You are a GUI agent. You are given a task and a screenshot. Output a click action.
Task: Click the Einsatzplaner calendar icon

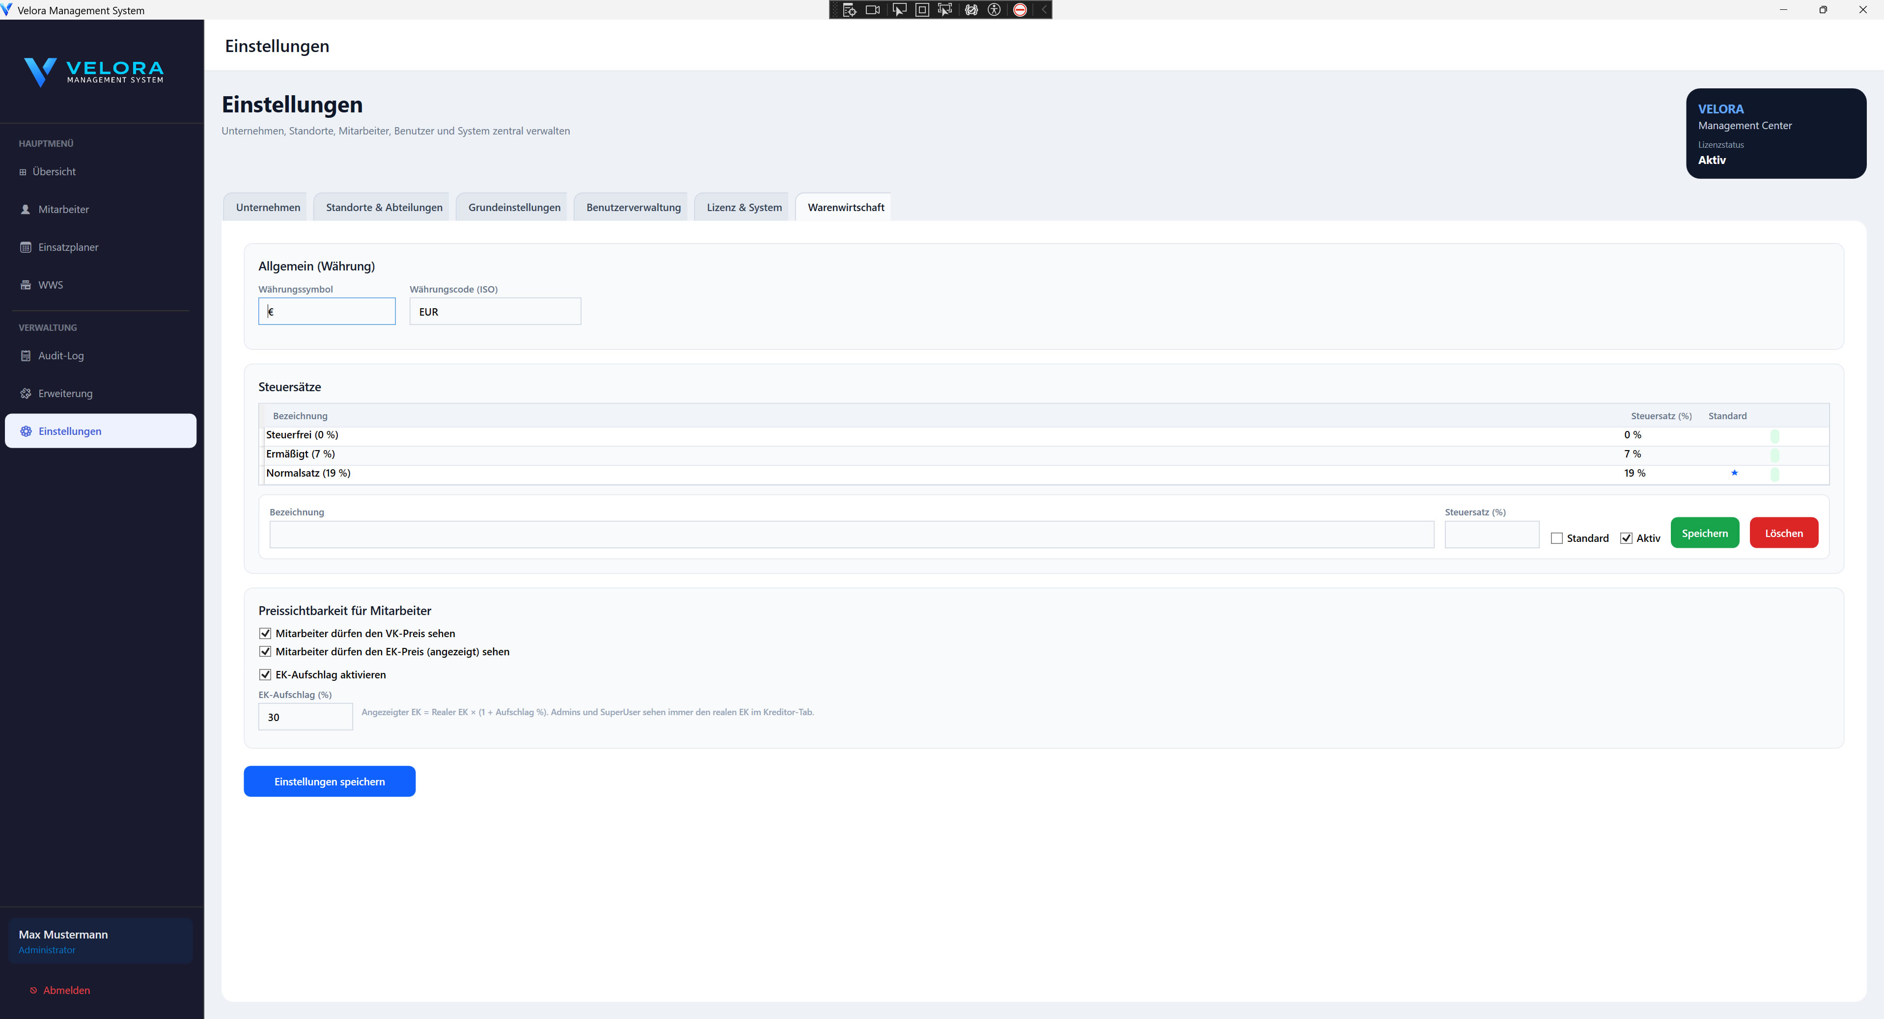(26, 247)
